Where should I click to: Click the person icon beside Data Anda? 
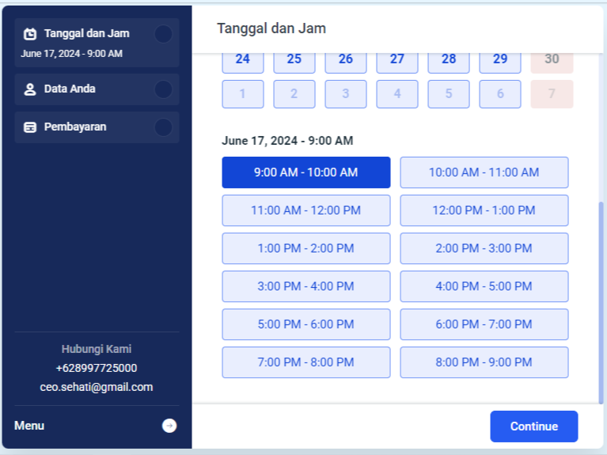(x=30, y=89)
